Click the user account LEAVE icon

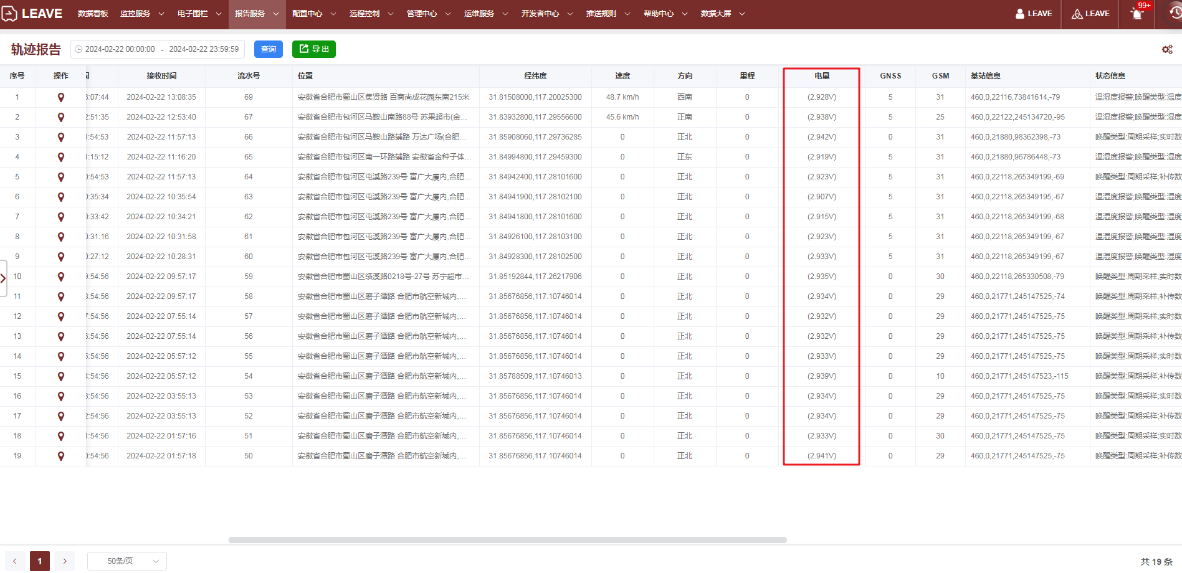pos(1034,14)
